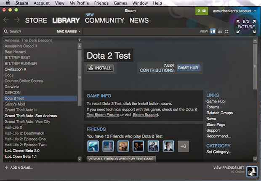
Task: Open the second friend avatar
Action: point(108,146)
